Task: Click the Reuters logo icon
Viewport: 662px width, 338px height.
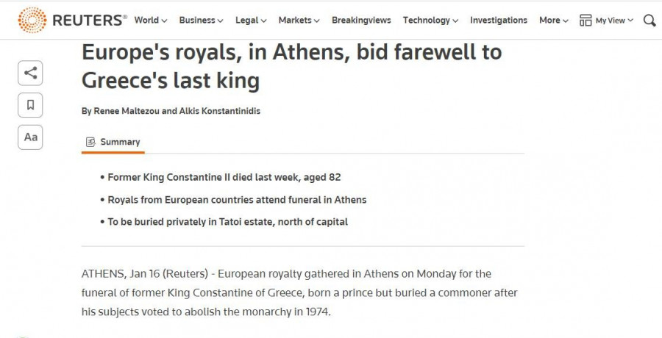Action: [x=32, y=21]
